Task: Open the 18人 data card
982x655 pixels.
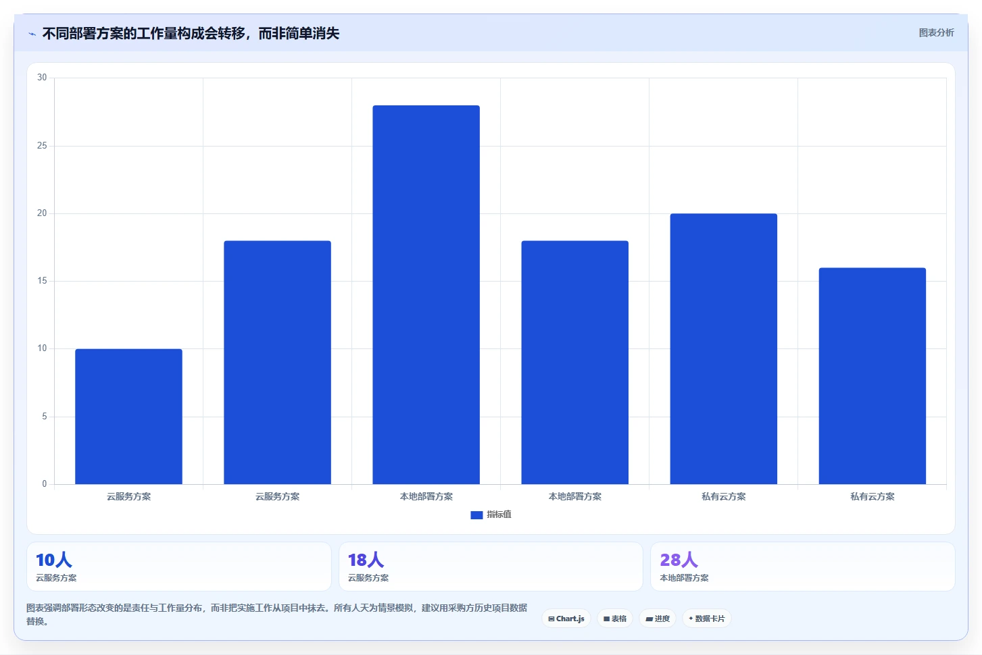Action: [x=491, y=567]
